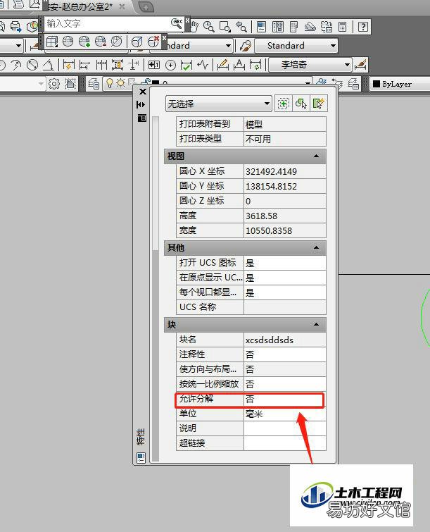Close the Properties palette
Viewport: 430px width, 532px height.
[143, 92]
